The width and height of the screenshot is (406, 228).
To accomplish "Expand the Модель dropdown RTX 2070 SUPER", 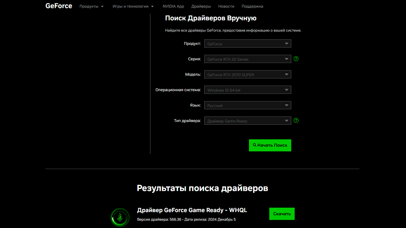I will [248, 75].
